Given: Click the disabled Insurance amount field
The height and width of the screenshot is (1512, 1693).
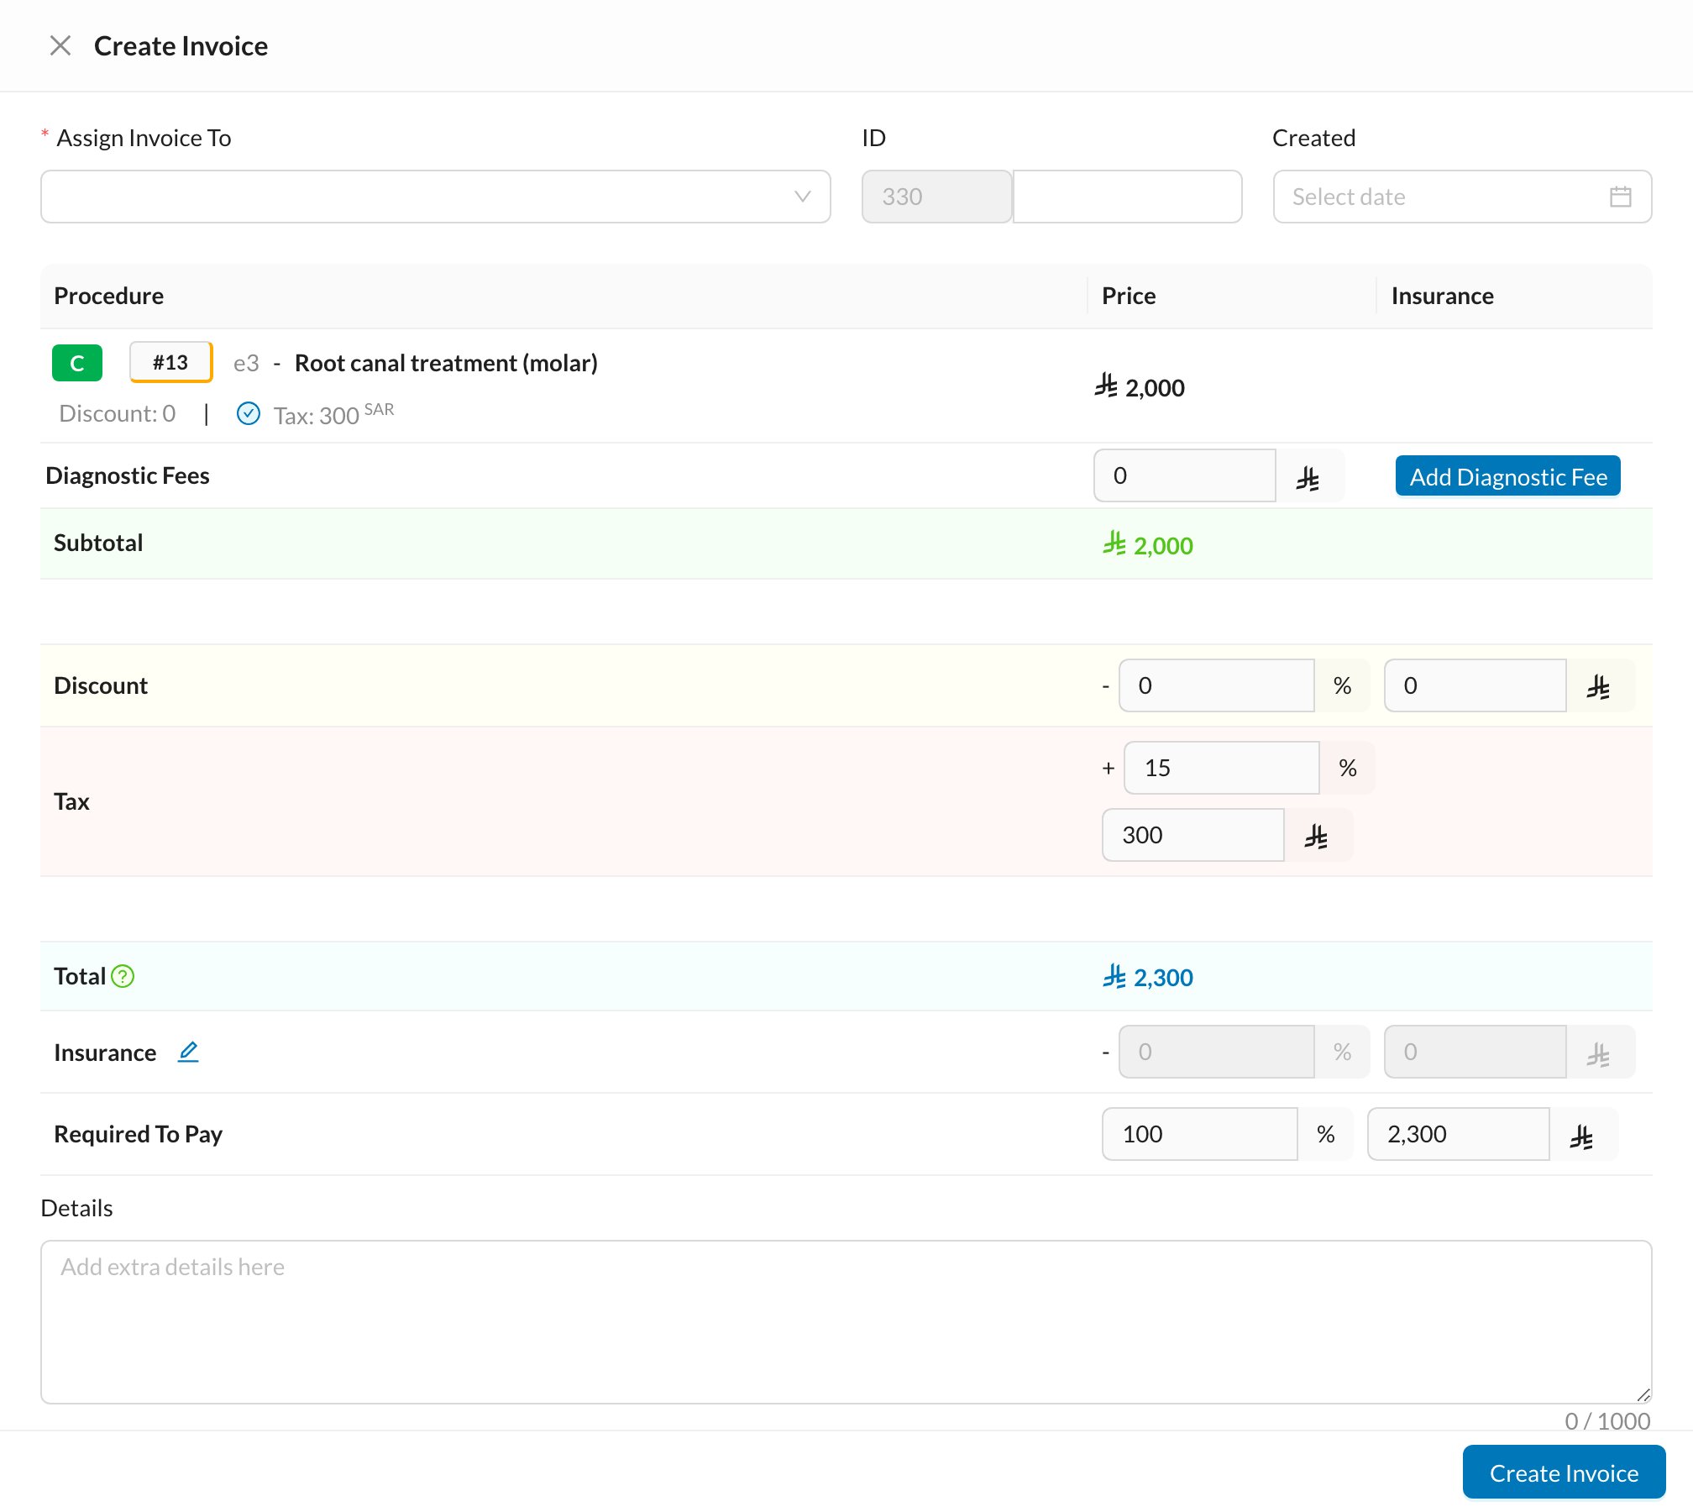Looking at the screenshot, I should 1475,1052.
